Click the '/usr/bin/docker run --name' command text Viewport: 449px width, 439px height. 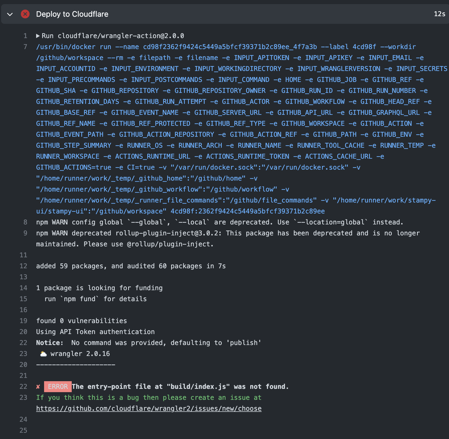click(88, 47)
